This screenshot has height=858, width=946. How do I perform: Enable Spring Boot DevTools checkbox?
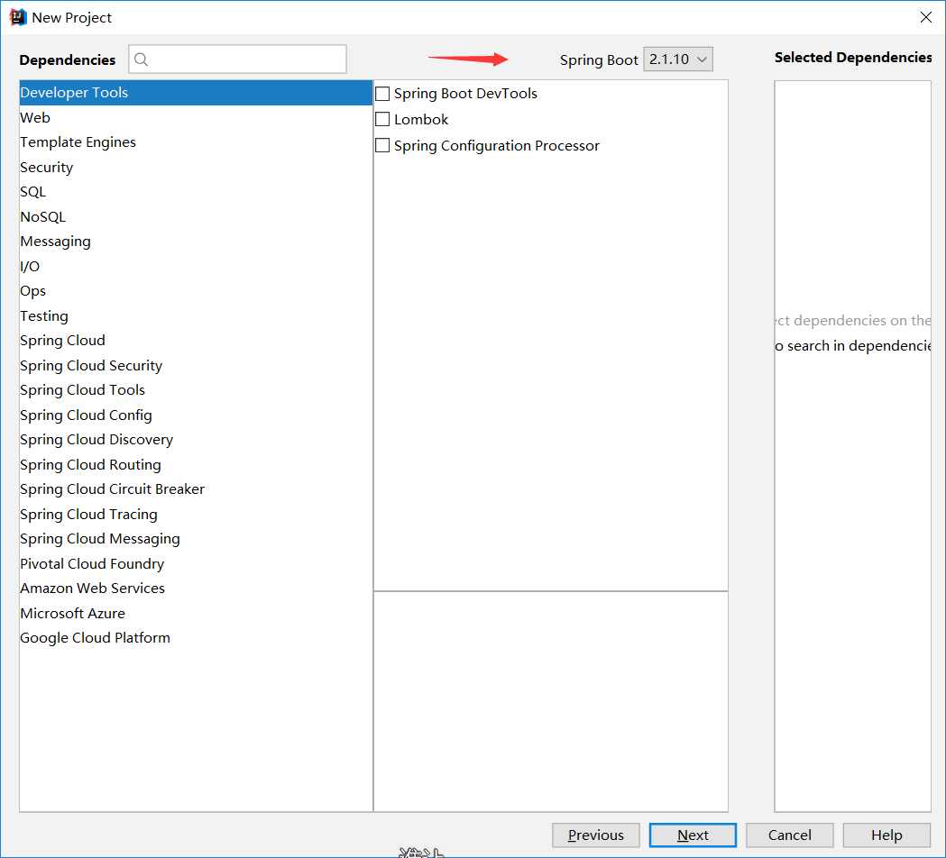[x=382, y=94]
